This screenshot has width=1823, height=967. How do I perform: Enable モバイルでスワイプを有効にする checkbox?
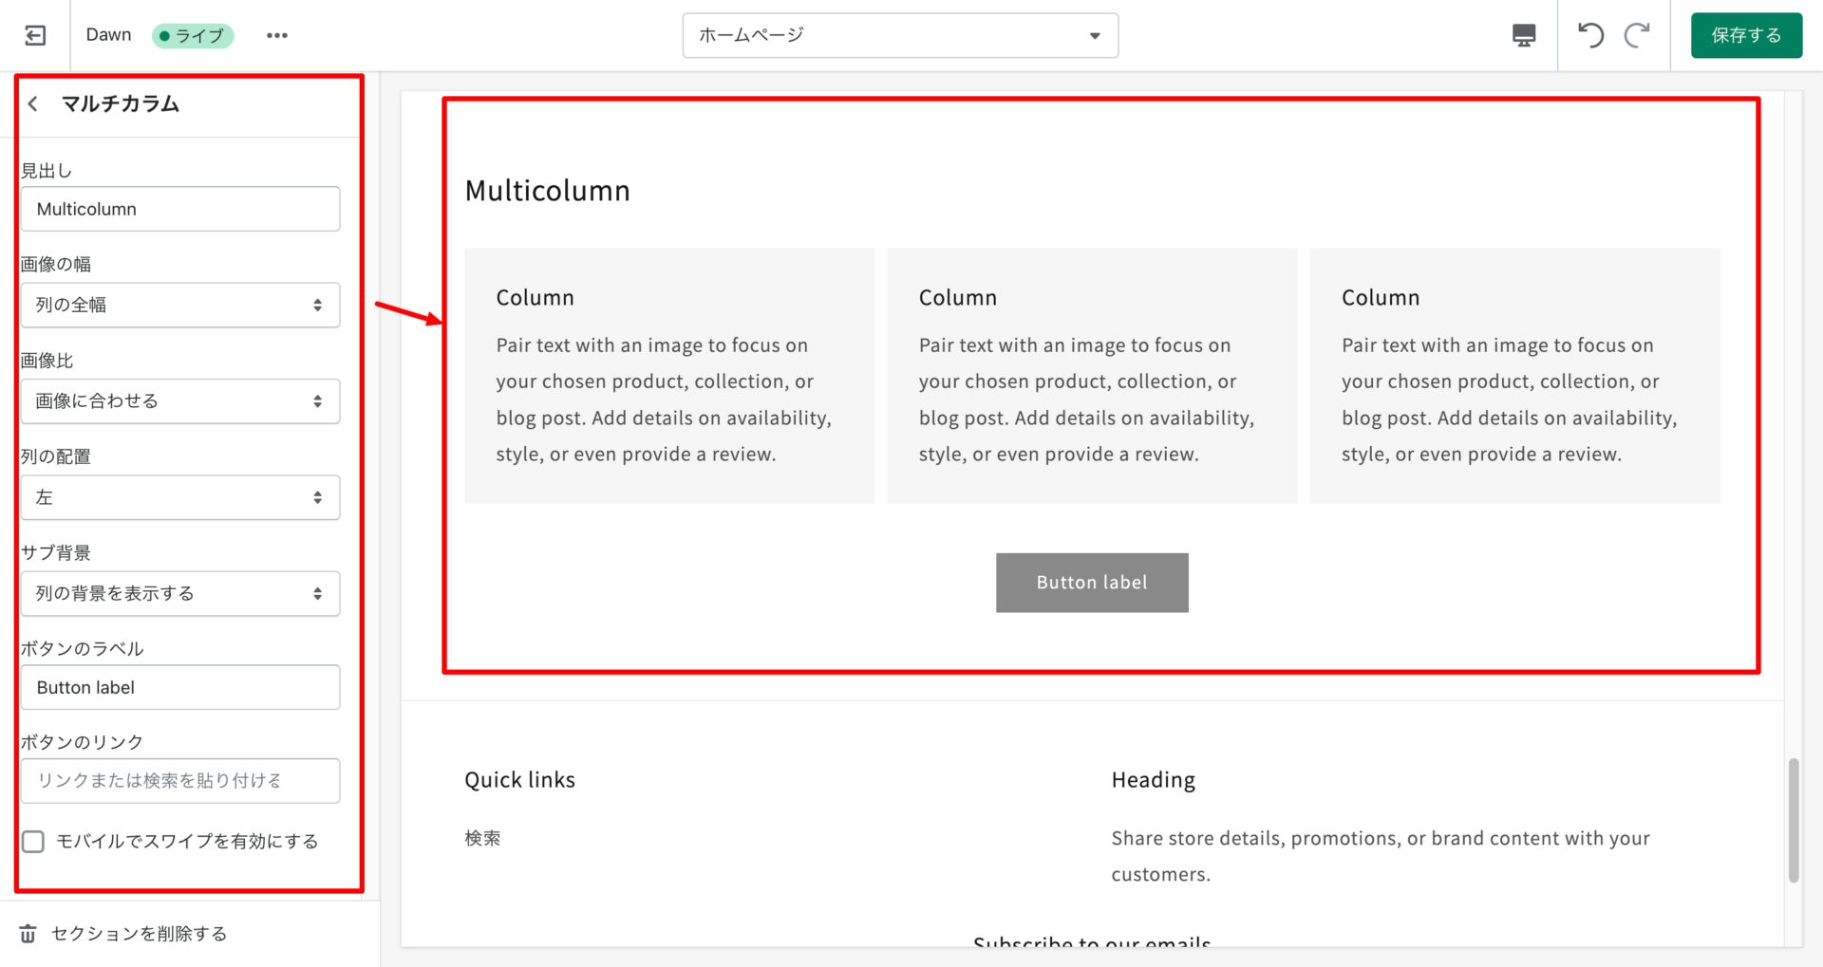pos(33,842)
